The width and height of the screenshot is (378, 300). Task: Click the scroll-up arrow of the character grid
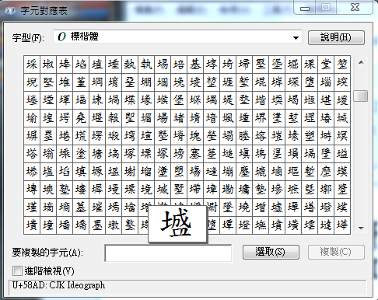click(x=361, y=62)
